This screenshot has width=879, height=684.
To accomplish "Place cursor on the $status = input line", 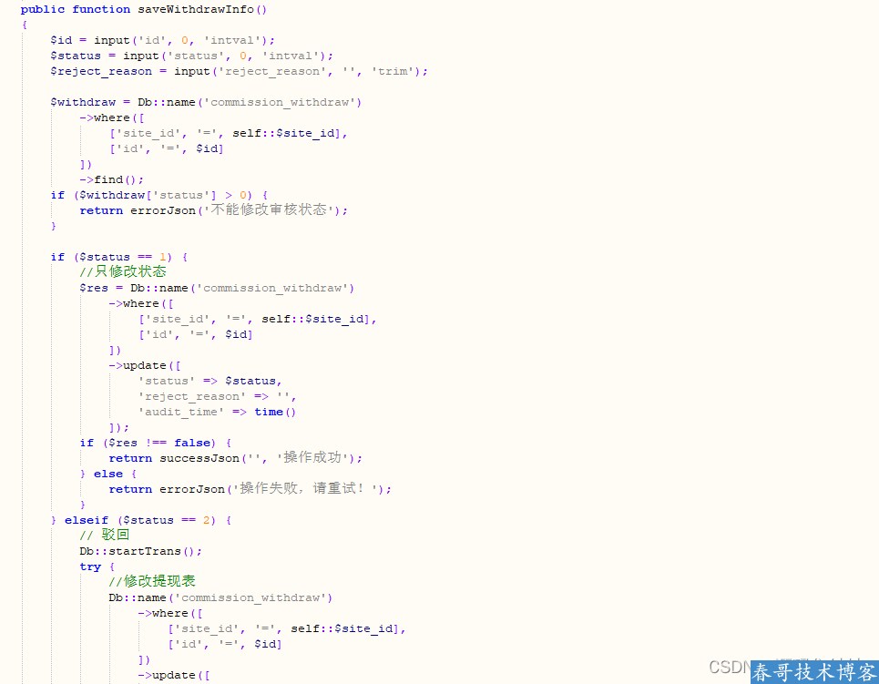I will click(x=191, y=56).
